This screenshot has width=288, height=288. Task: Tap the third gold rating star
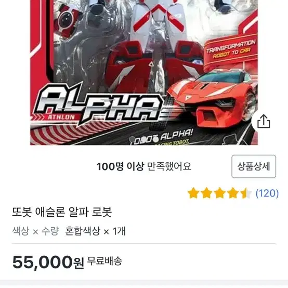tap(220, 193)
